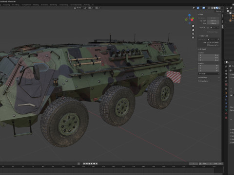Click the zoom magnifier viewport navigation icon
234x175 pixels.
193,26
